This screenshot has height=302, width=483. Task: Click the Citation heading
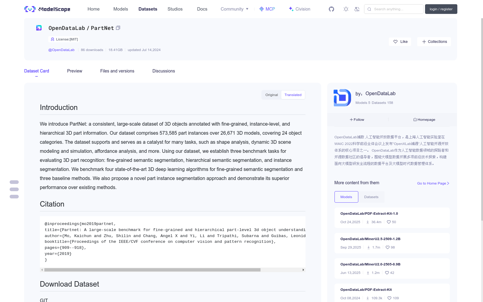point(52,204)
